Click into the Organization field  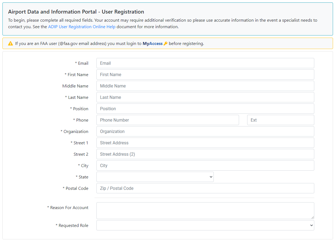(205, 131)
